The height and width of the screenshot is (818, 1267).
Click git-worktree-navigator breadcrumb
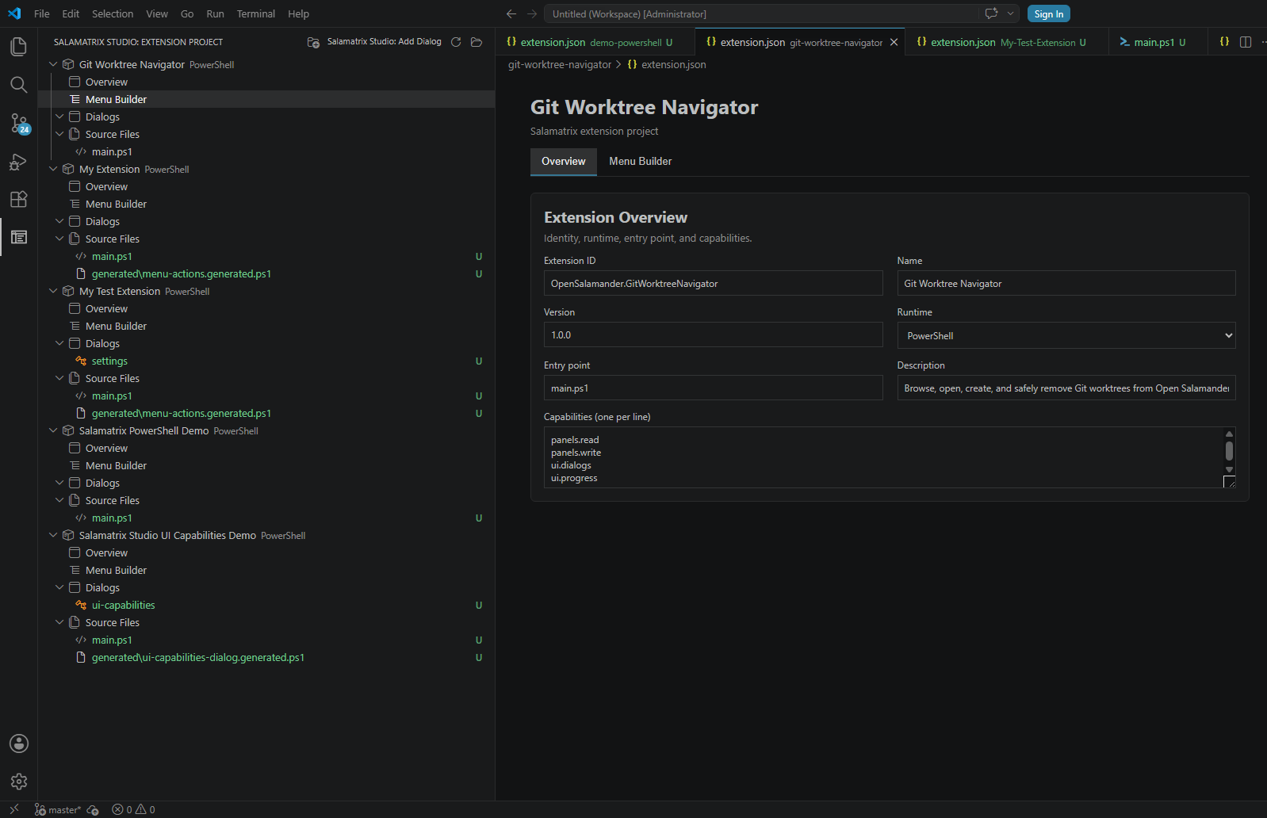coord(560,65)
